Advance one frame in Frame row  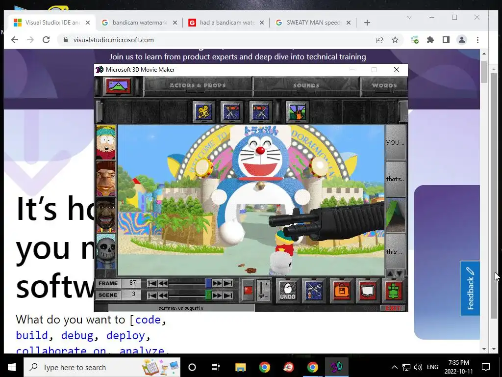click(217, 283)
